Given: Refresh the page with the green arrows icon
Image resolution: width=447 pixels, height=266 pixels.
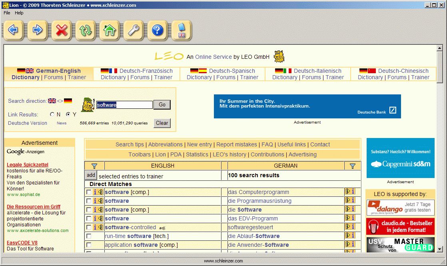Looking at the screenshot, I should pyautogui.click(x=85, y=30).
